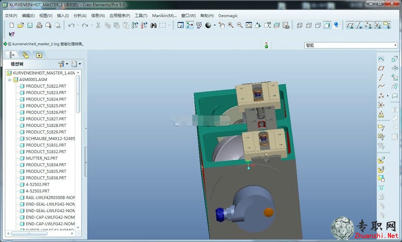Redo action with right curved arrow

85,25
